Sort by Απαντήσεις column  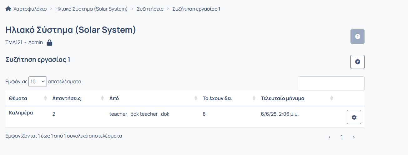(67, 99)
